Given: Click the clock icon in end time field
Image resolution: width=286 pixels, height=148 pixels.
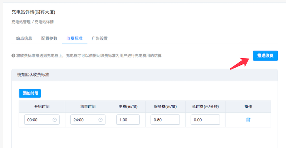Looking at the screenshot, I should click(x=100, y=120).
